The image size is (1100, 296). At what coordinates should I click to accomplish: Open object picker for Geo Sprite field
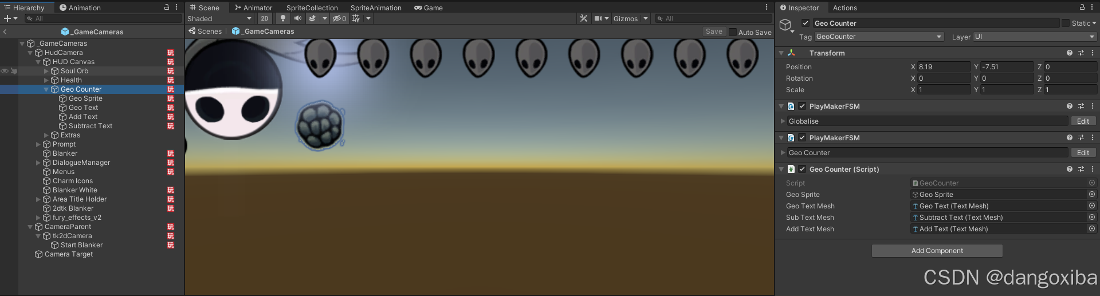pos(1091,195)
